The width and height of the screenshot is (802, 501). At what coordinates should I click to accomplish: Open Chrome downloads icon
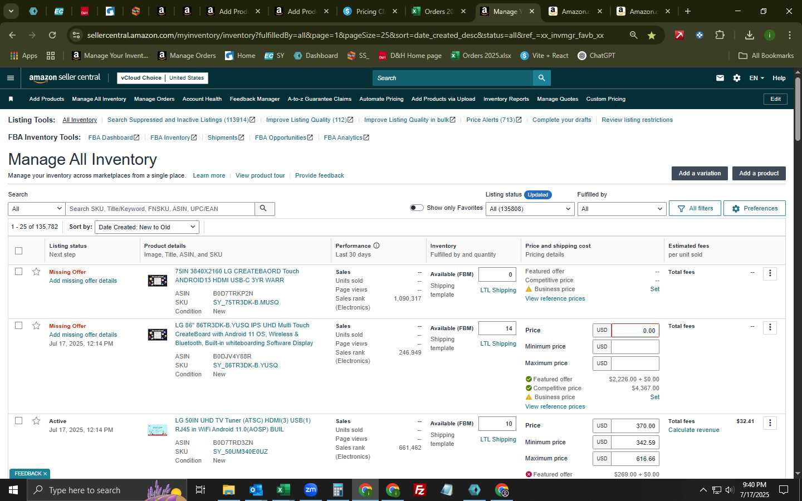click(750, 35)
